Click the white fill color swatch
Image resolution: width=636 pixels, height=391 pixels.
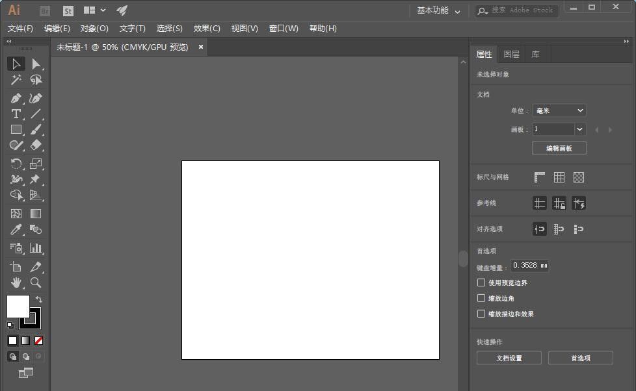[x=18, y=307]
